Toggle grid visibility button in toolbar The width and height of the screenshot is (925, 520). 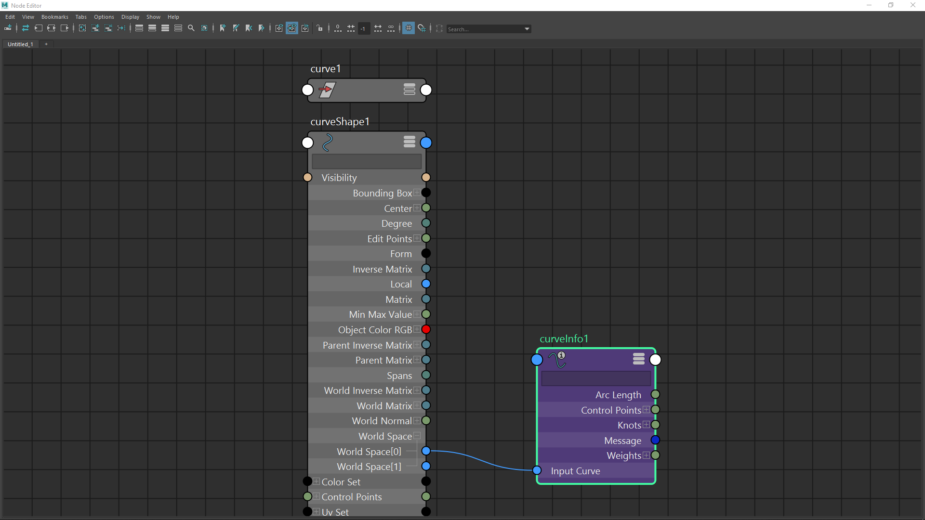409,28
